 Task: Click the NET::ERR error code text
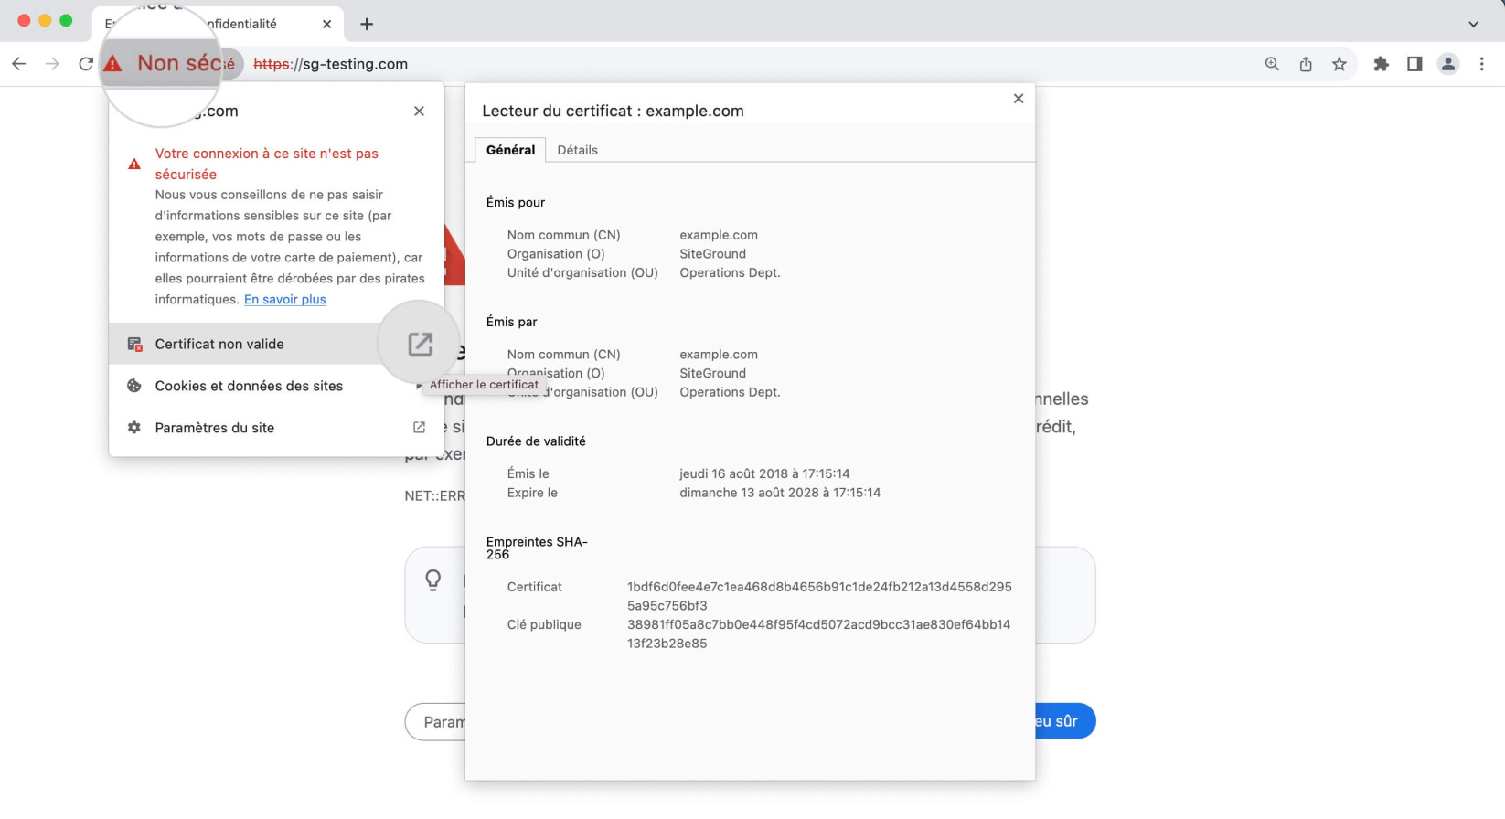[435, 496]
